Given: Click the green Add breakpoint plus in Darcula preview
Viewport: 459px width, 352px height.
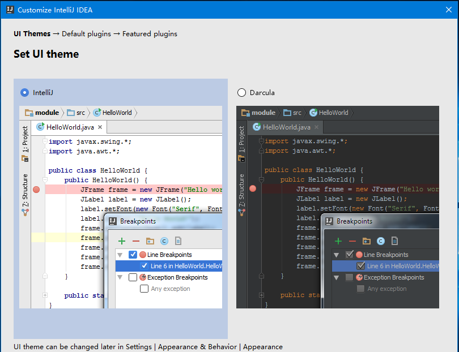Looking at the screenshot, I should click(x=338, y=241).
